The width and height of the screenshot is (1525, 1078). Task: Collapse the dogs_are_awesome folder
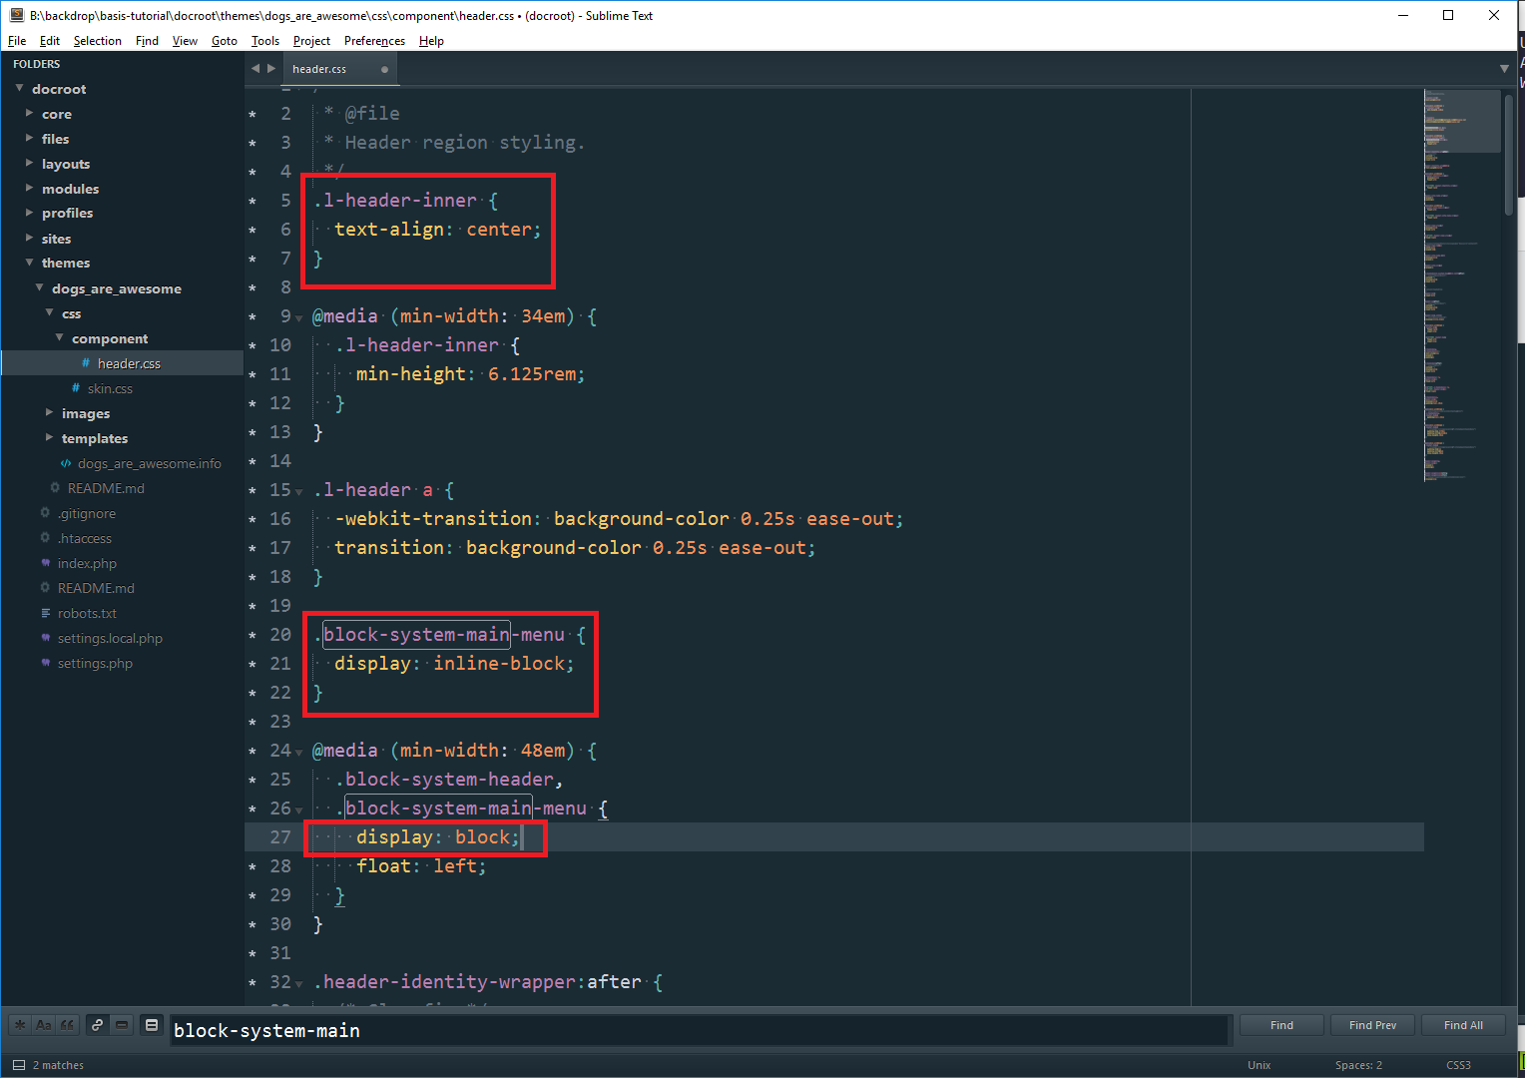pos(40,288)
